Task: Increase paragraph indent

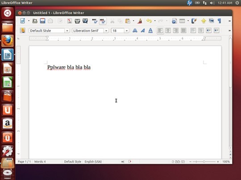Action: 216,31
